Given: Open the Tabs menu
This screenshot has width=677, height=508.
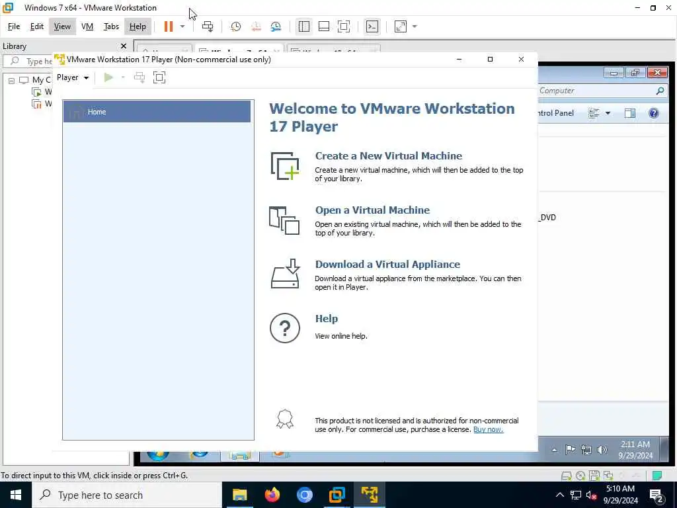Looking at the screenshot, I should [x=111, y=26].
